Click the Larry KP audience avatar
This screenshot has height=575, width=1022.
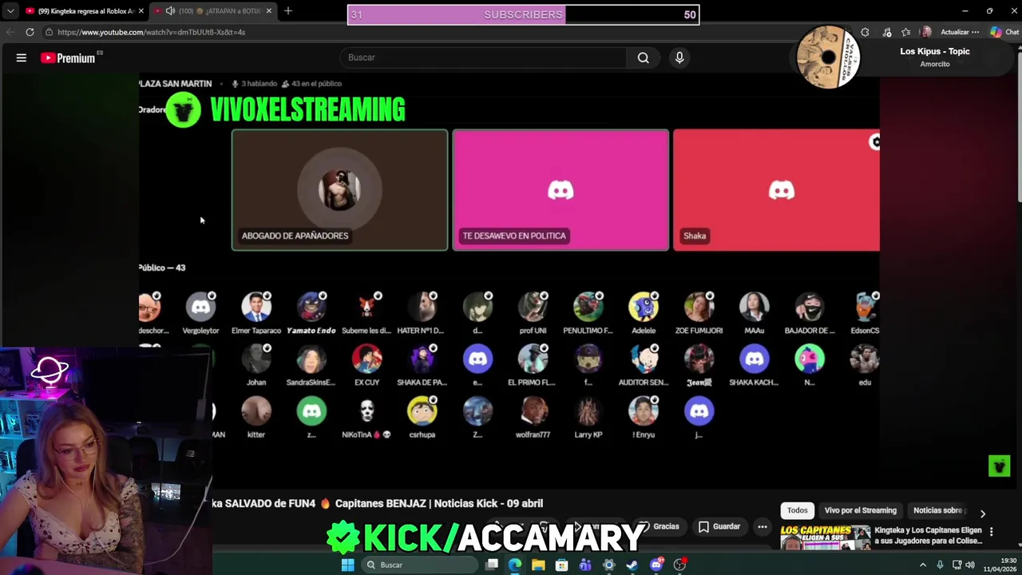pyautogui.click(x=588, y=410)
